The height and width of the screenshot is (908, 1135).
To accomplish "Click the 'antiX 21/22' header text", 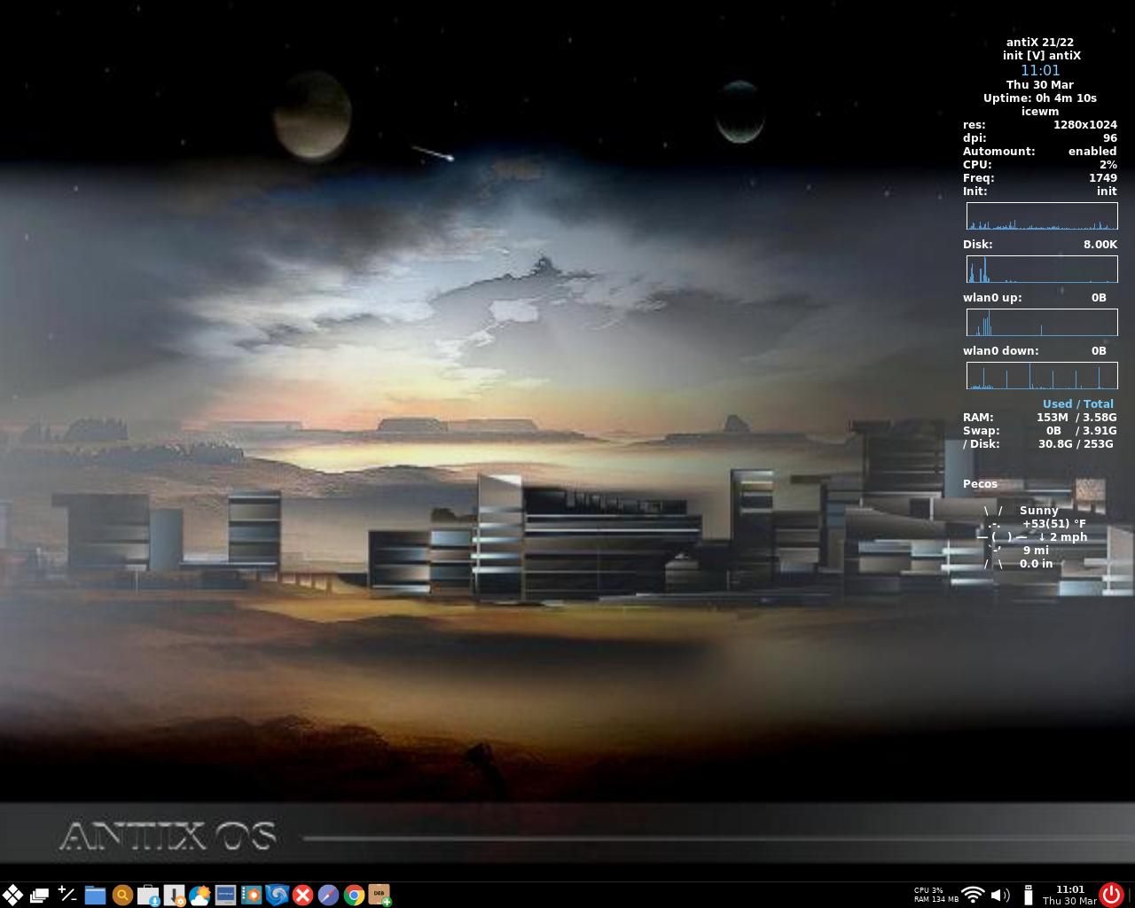I will pos(1040,42).
